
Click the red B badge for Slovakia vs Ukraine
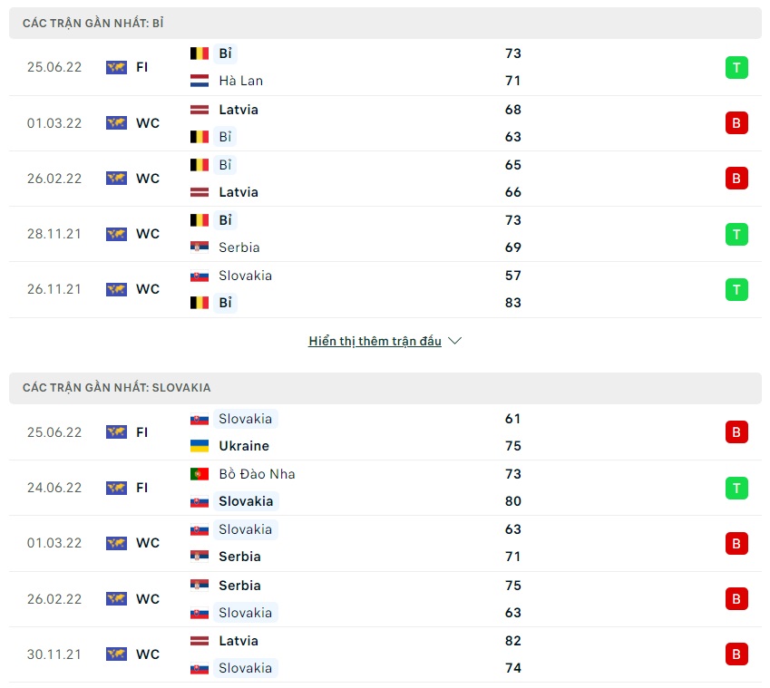[x=736, y=432]
